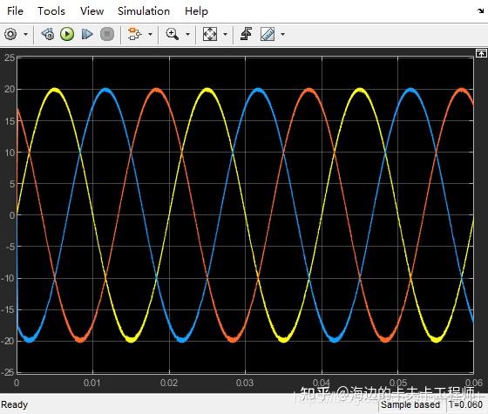This screenshot has height=414, width=488.
Task: Click the Scale Axes Limits icon
Action: pyautogui.click(x=210, y=34)
